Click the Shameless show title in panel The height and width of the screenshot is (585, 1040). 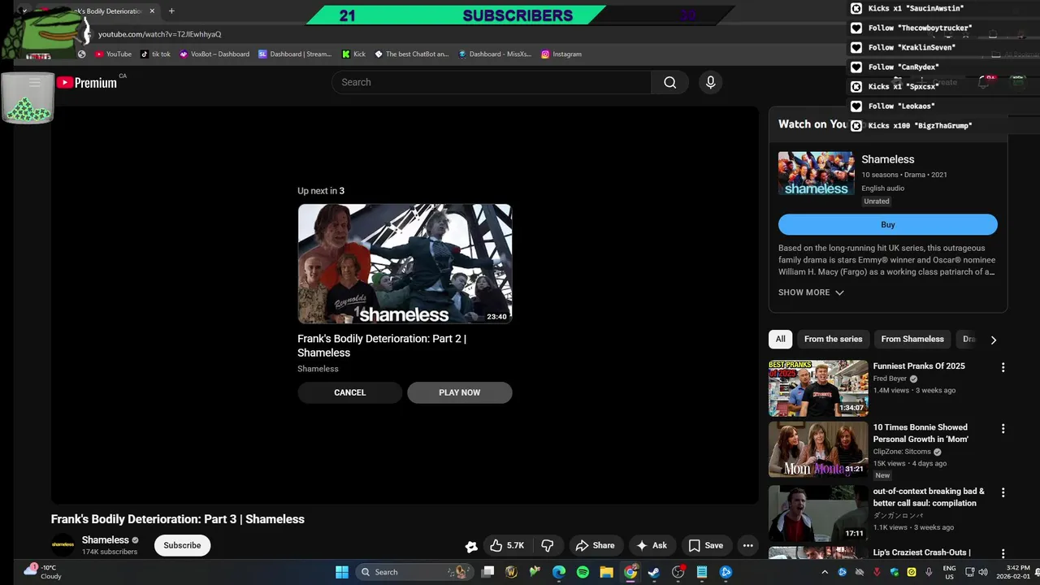tap(887, 159)
